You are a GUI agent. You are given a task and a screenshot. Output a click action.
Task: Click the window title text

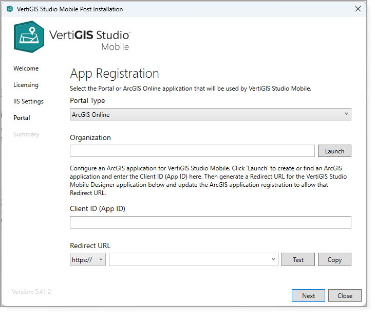coord(70,9)
